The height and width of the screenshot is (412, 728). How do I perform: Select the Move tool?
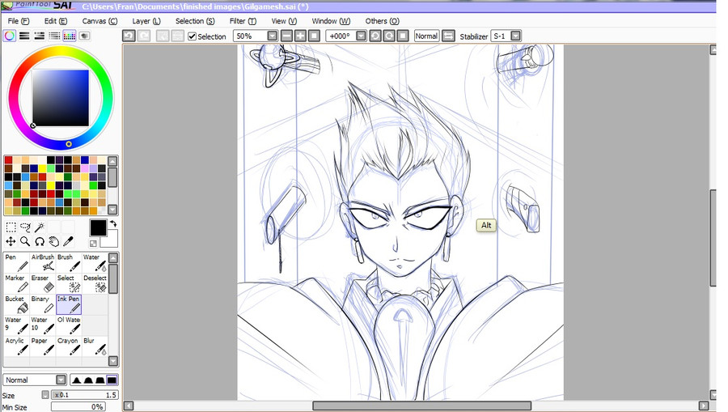point(11,241)
